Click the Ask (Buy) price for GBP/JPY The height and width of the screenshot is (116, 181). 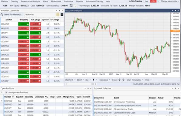[x=36, y=33]
